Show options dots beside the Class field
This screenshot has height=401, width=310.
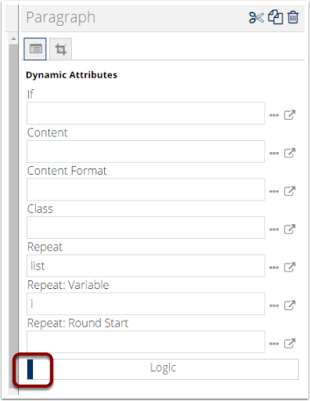click(274, 229)
